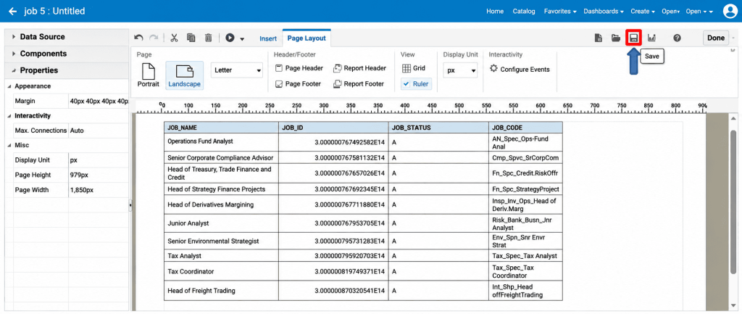Viewport: 742px width, 314px height.
Task: Click the Save disk icon
Action: tap(633, 38)
